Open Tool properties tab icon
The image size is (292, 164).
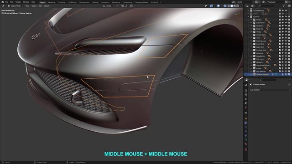(246, 85)
